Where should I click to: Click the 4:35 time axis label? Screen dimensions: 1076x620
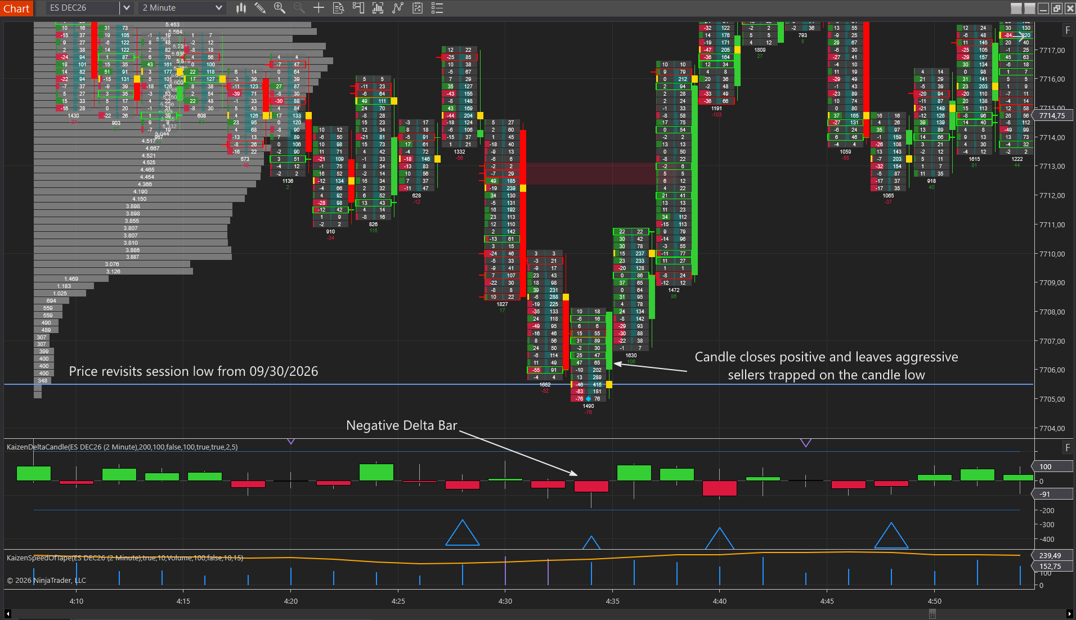click(612, 601)
